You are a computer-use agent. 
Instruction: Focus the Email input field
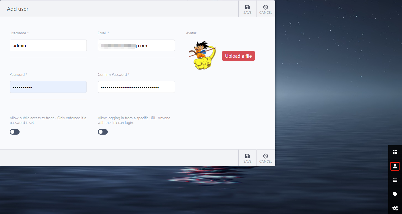136,46
